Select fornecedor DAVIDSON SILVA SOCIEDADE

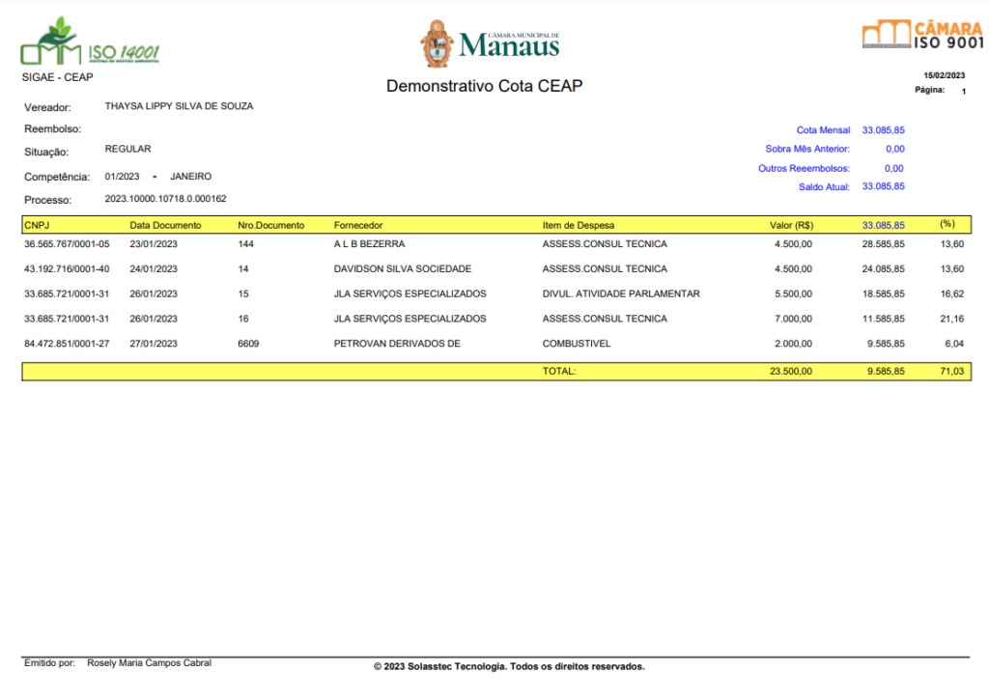pyautogui.click(x=403, y=269)
